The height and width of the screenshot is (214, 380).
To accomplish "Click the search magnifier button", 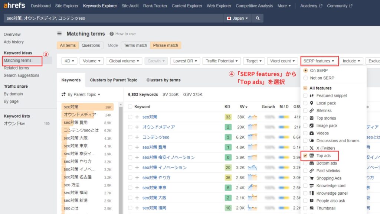I will click(258, 18).
